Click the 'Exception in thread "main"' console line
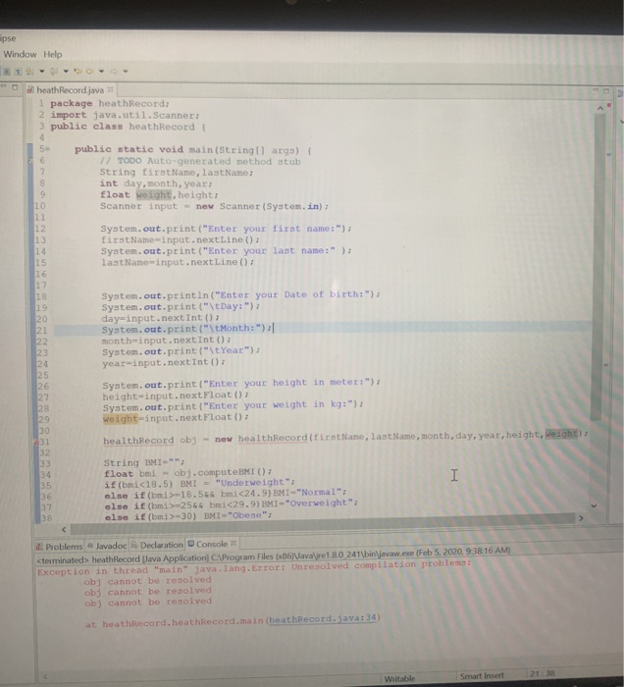The image size is (624, 687). (x=254, y=568)
